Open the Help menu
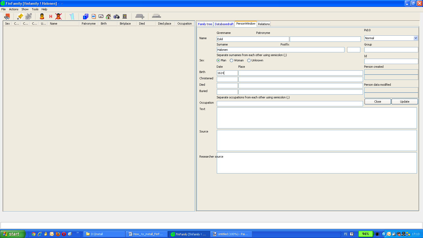The height and width of the screenshot is (238, 423). click(x=44, y=9)
